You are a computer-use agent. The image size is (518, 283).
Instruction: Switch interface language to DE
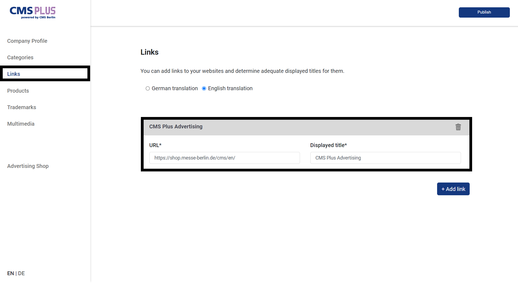click(x=21, y=273)
